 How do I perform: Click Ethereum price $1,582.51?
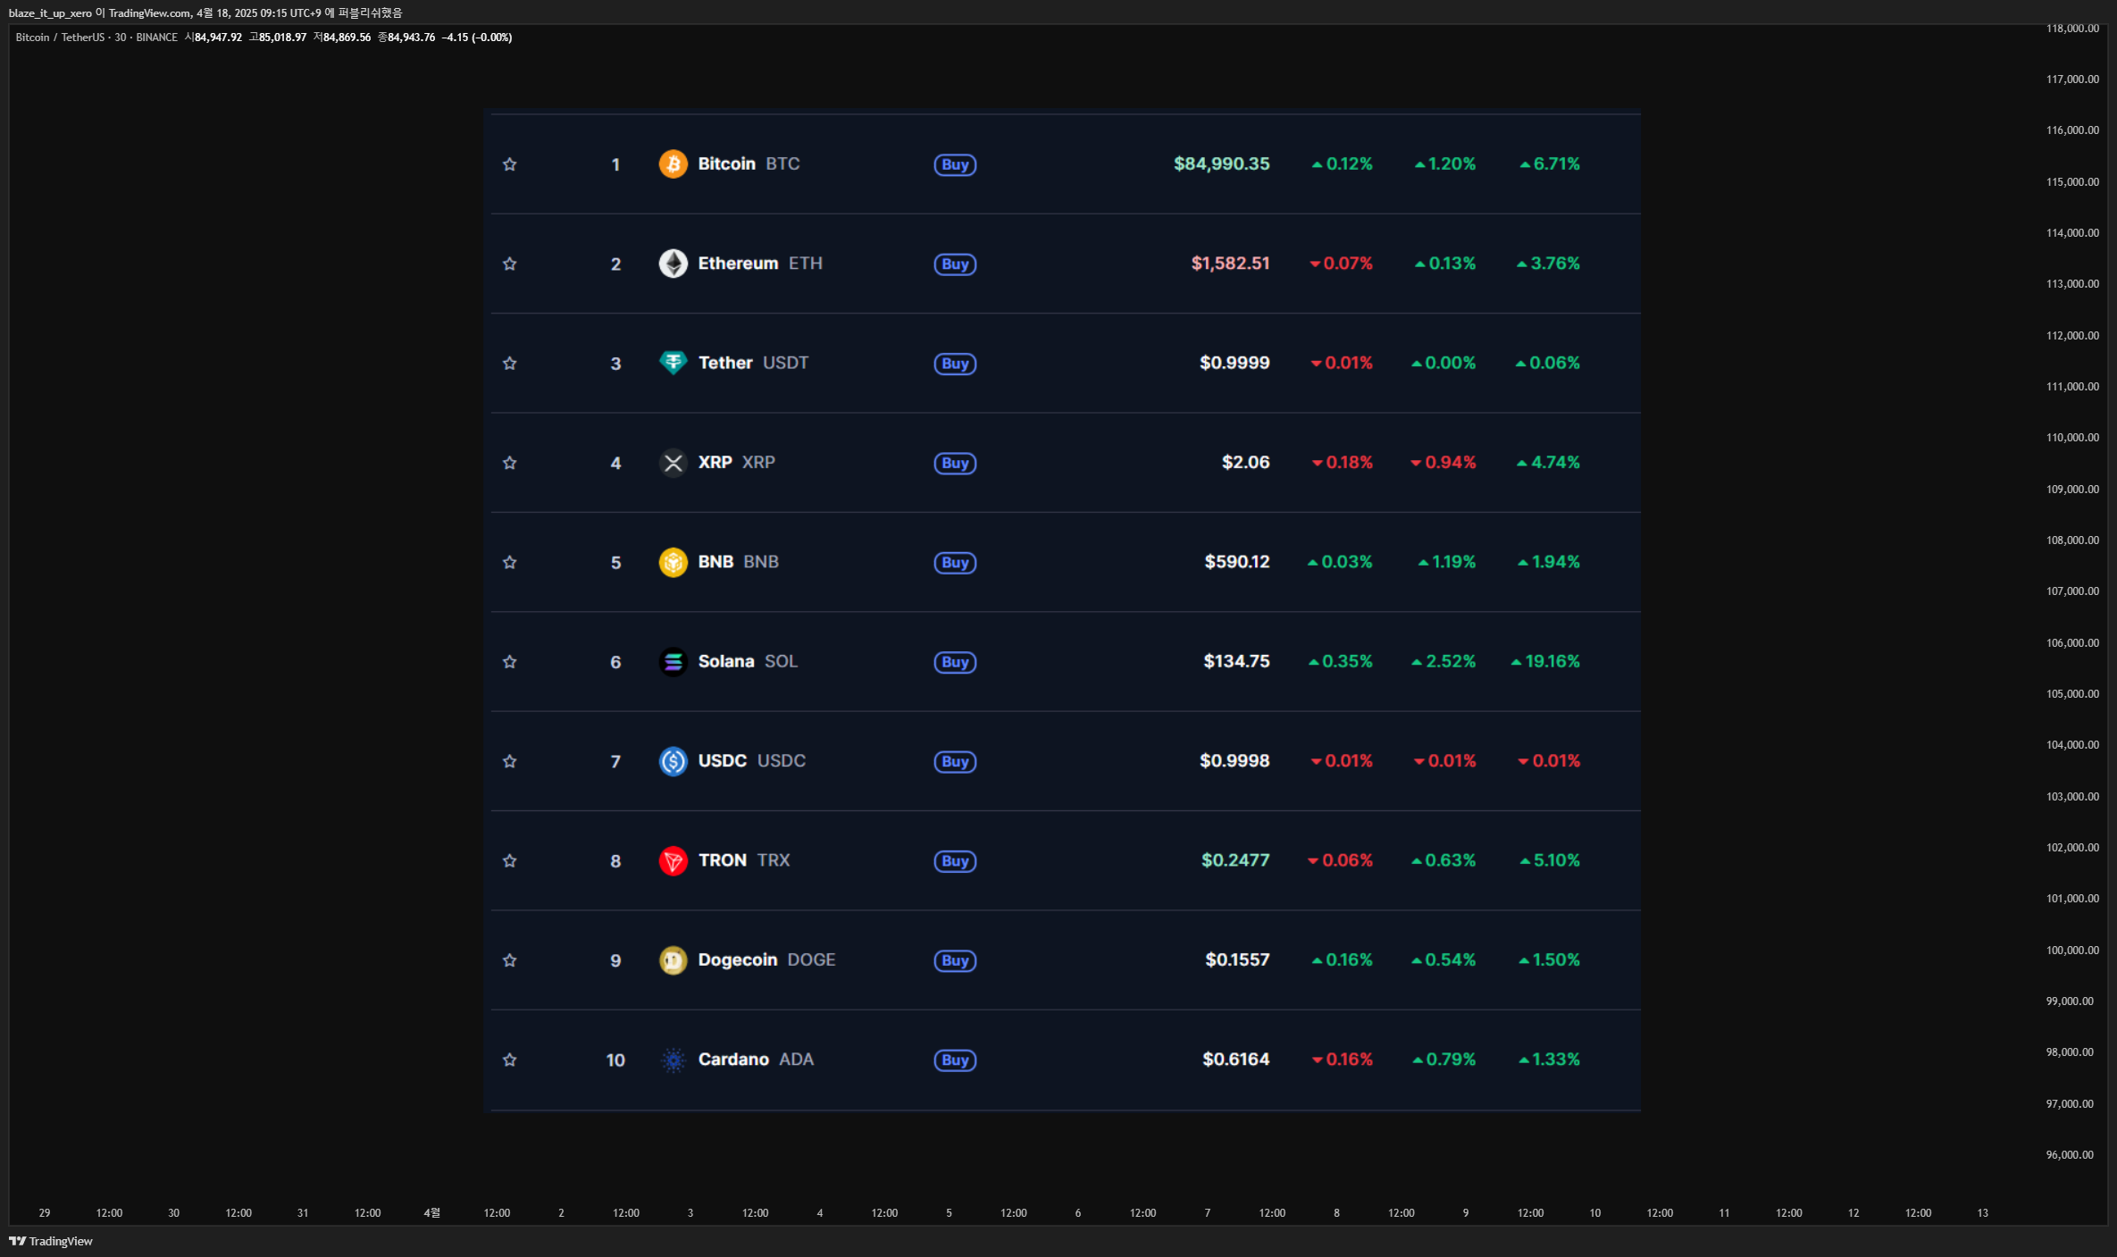(x=1230, y=264)
